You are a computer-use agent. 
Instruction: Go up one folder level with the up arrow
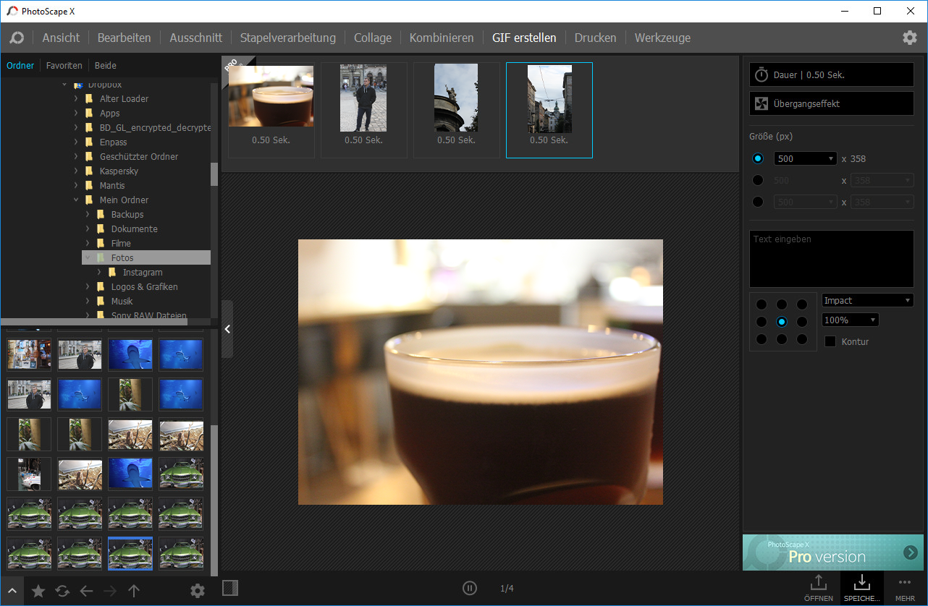[x=134, y=590]
